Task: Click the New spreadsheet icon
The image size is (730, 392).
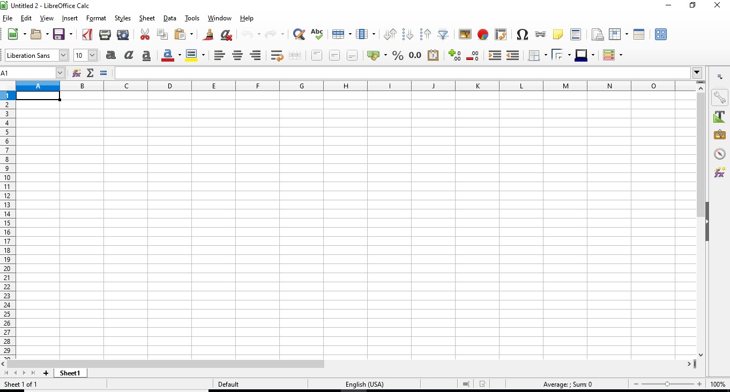Action: [x=13, y=34]
